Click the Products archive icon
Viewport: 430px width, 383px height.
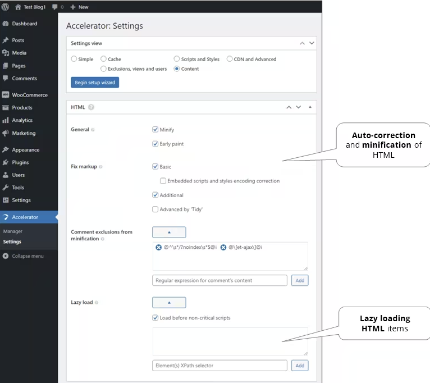(x=6, y=108)
